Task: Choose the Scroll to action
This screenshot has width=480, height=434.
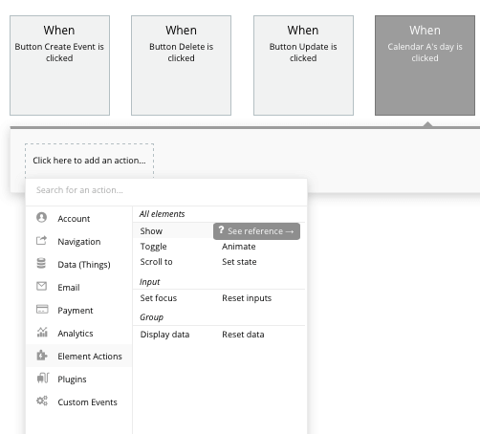Action: coord(156,262)
